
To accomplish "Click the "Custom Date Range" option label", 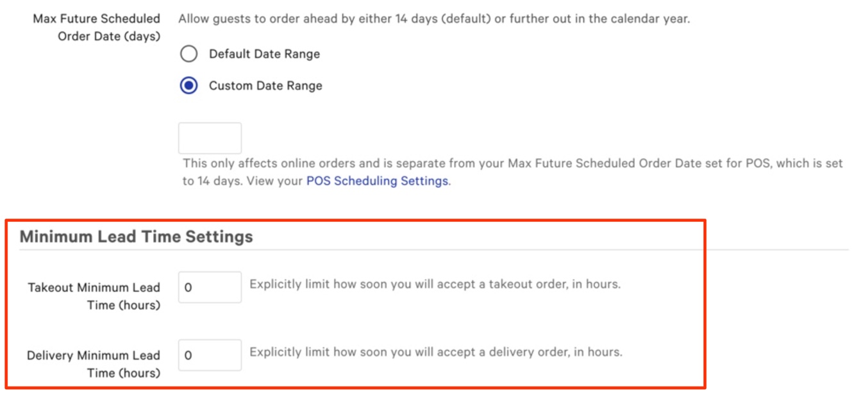I will (265, 86).
